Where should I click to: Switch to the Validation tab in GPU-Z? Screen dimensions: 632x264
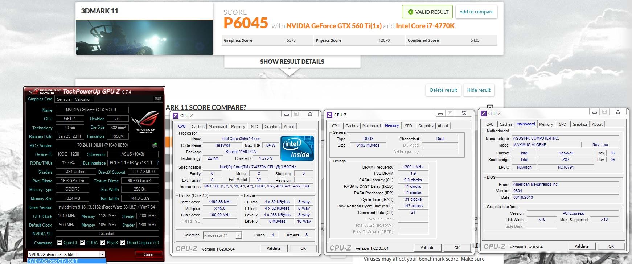click(x=83, y=99)
